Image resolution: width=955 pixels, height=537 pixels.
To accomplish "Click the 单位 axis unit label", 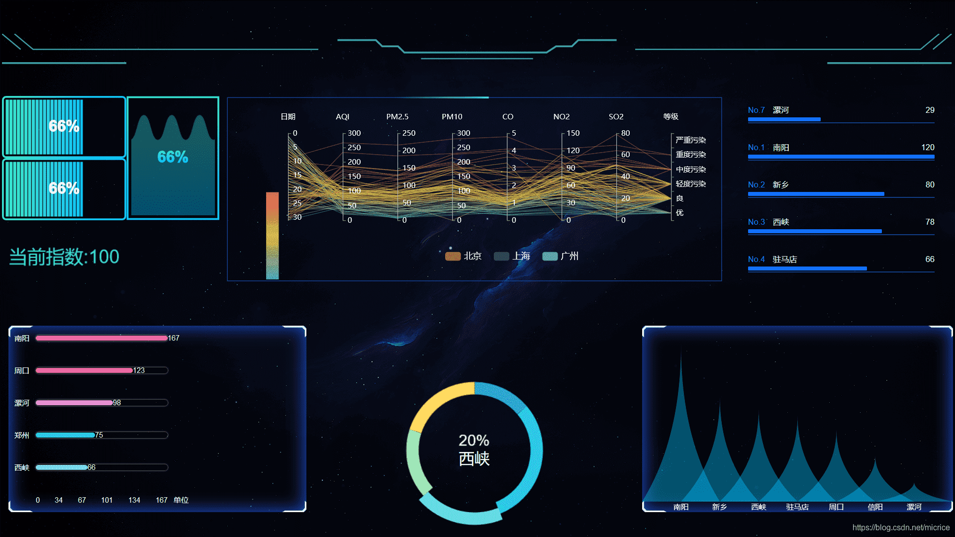I will click(181, 500).
